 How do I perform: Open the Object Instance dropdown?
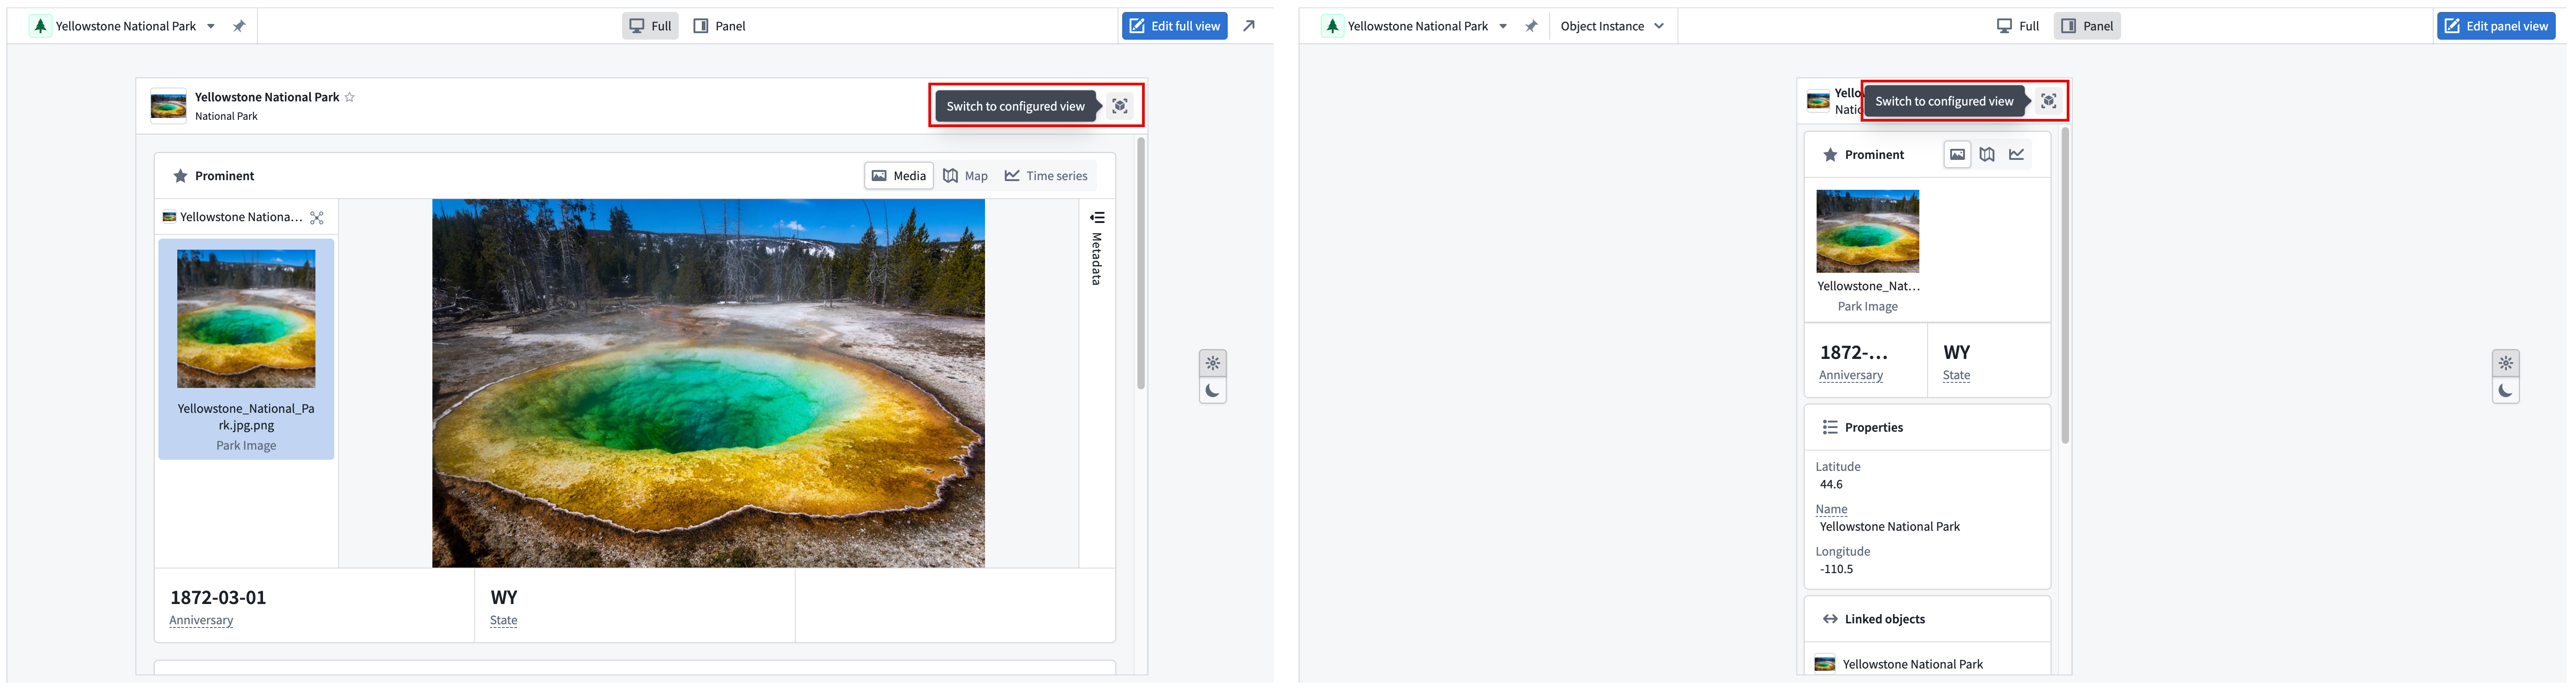tap(1613, 25)
